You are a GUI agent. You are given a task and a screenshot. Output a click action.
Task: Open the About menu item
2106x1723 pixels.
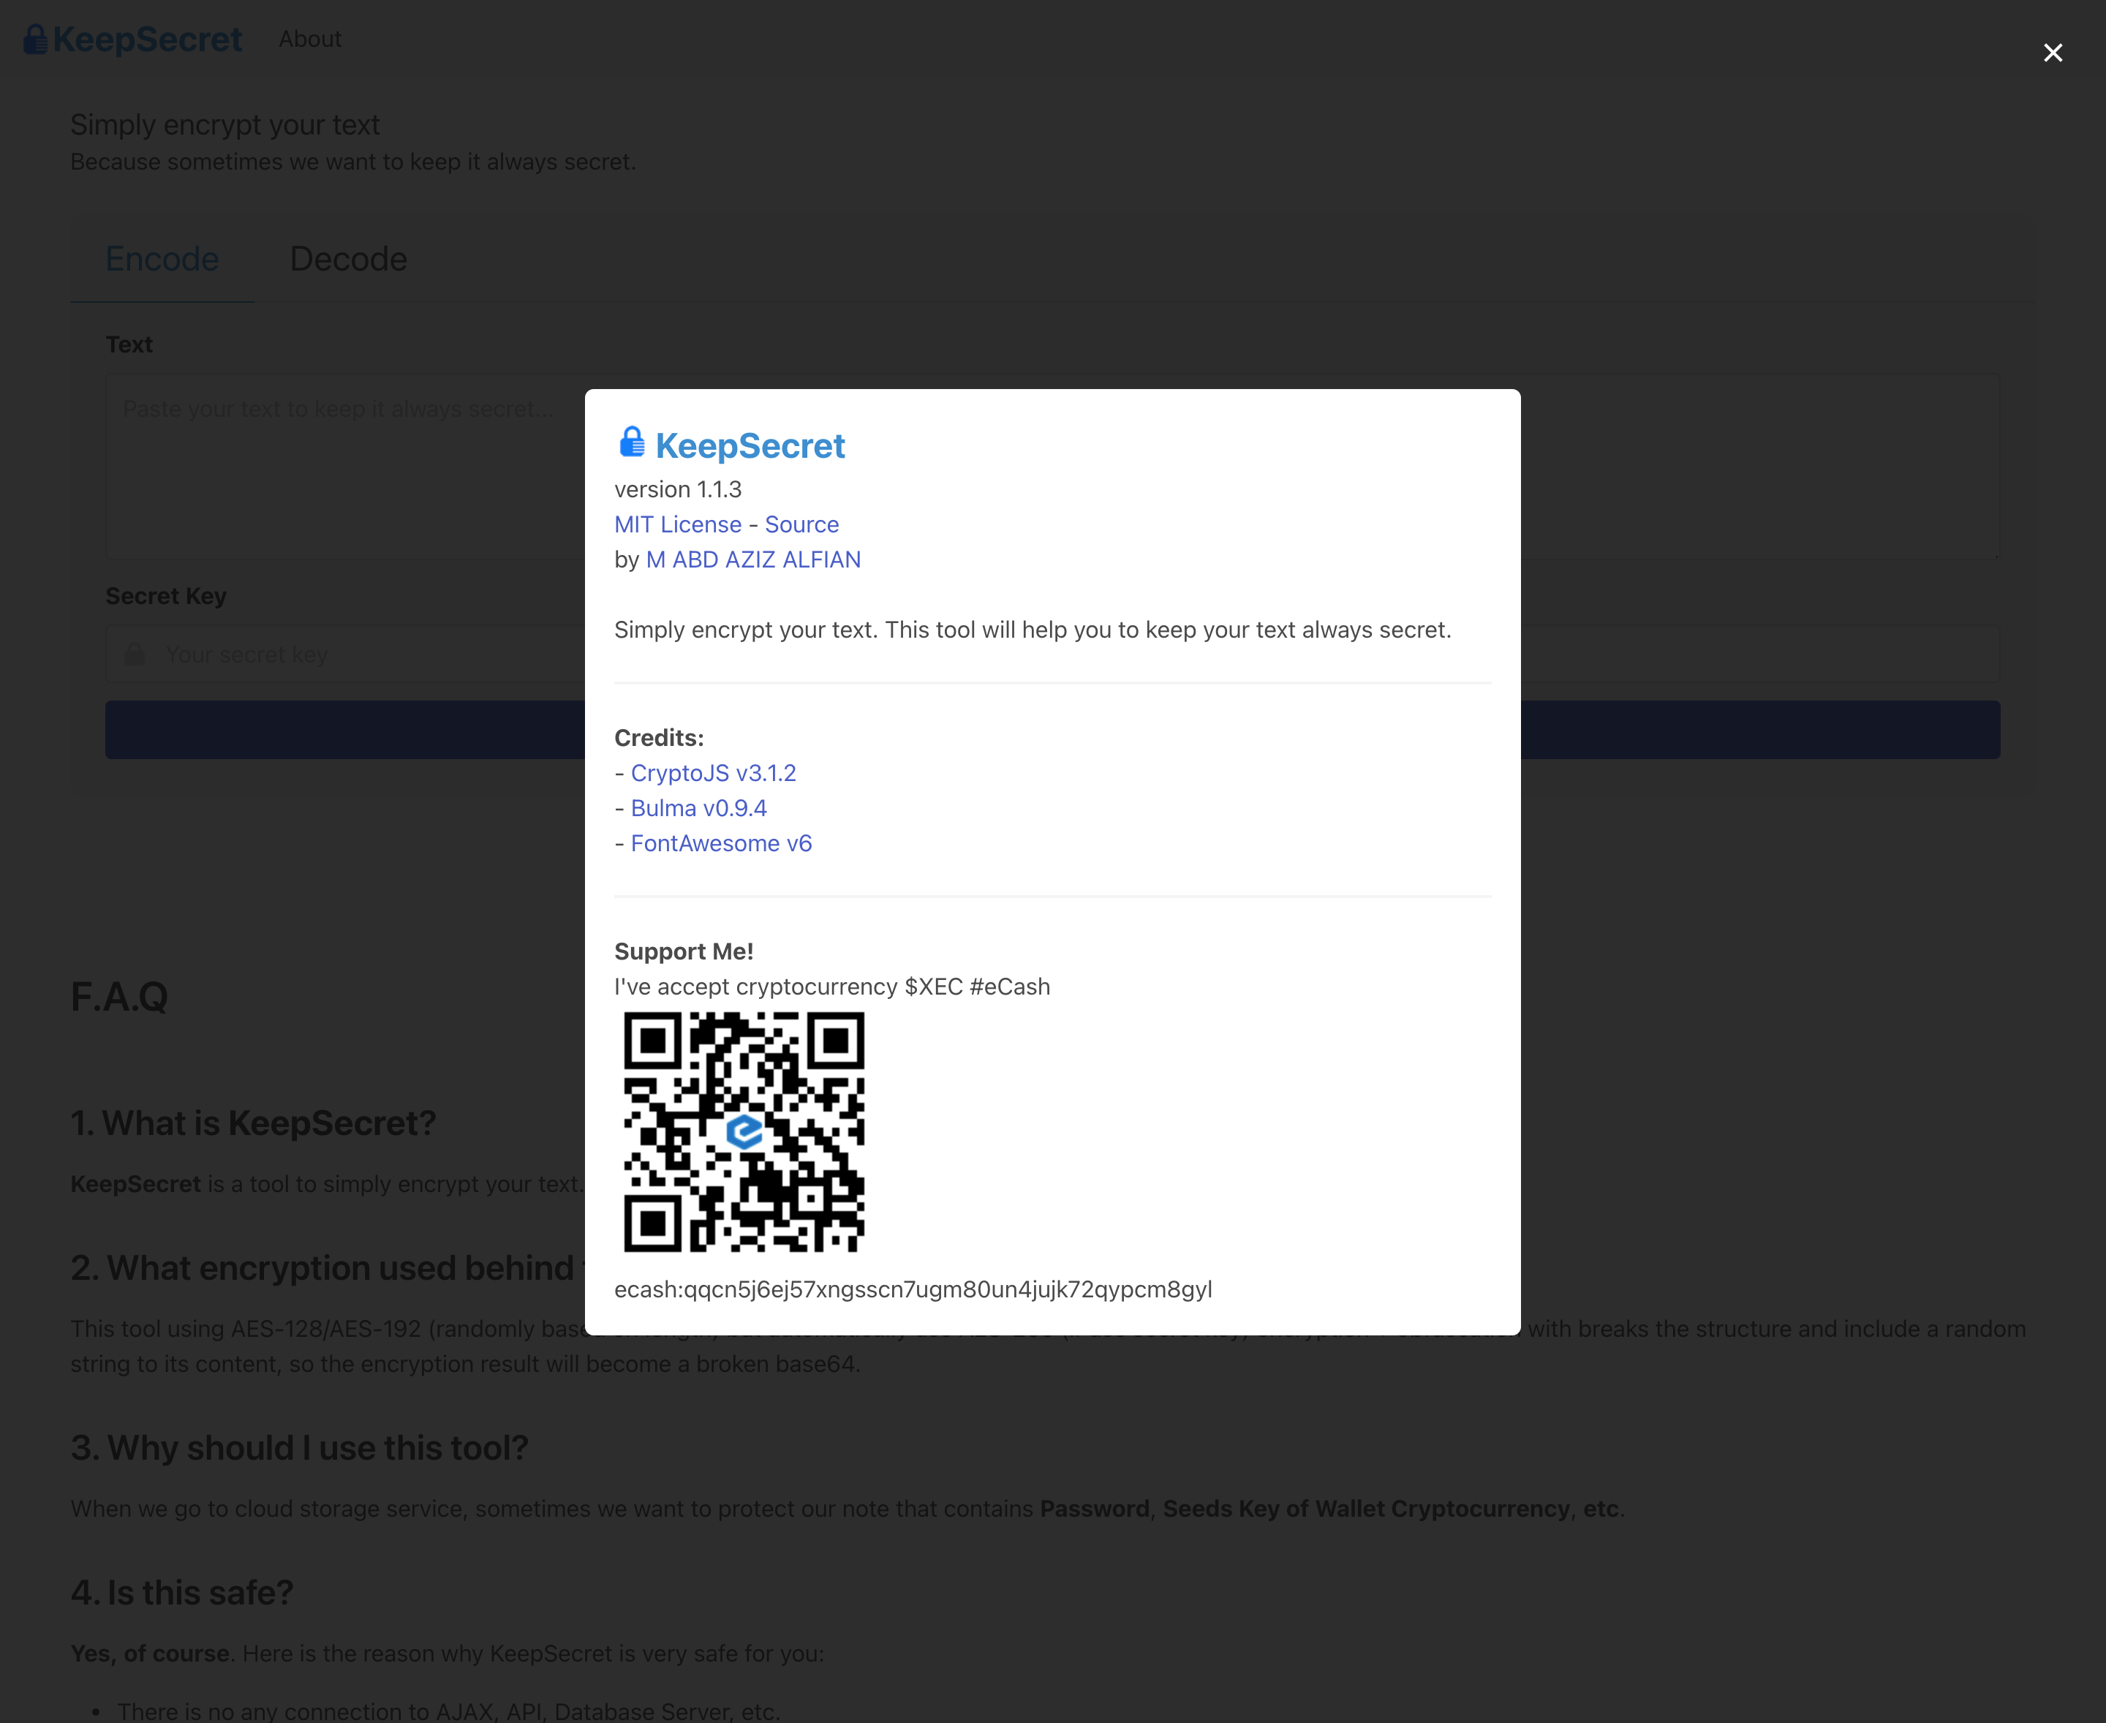click(x=309, y=39)
